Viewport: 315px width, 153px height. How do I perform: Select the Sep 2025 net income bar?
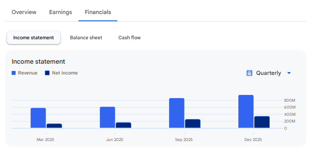click(x=193, y=123)
